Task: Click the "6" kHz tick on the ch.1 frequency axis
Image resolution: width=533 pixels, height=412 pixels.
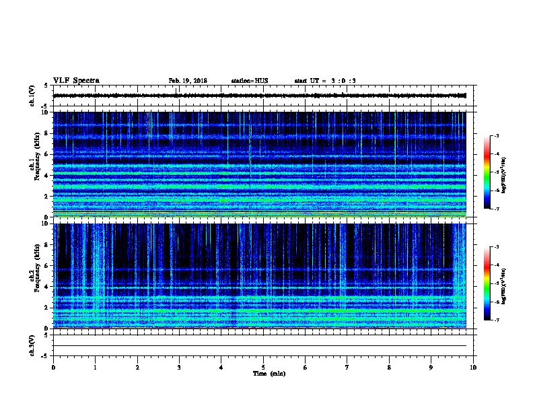Action: pos(46,154)
